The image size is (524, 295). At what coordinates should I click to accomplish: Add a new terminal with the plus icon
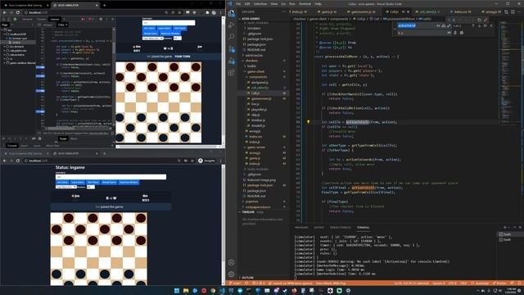(504, 228)
